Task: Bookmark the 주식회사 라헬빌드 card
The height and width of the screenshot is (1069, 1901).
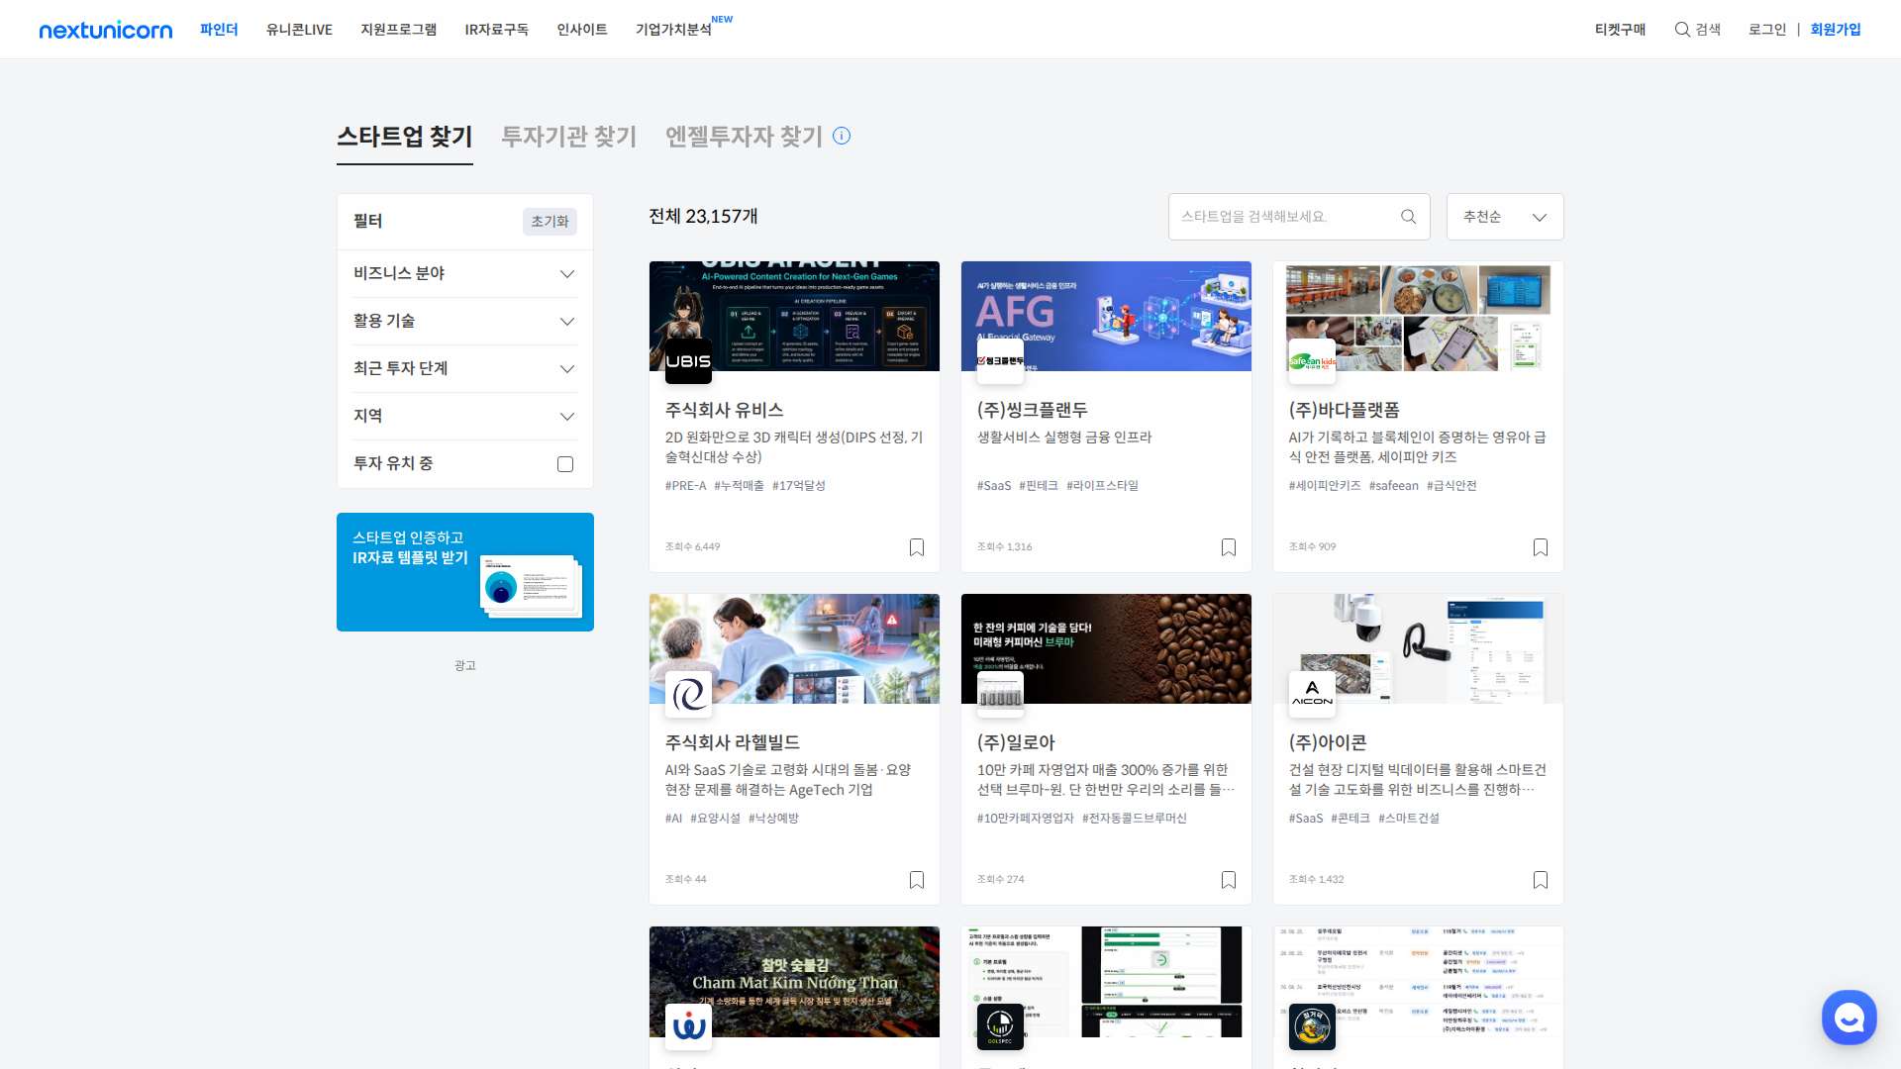Action: tap(917, 880)
